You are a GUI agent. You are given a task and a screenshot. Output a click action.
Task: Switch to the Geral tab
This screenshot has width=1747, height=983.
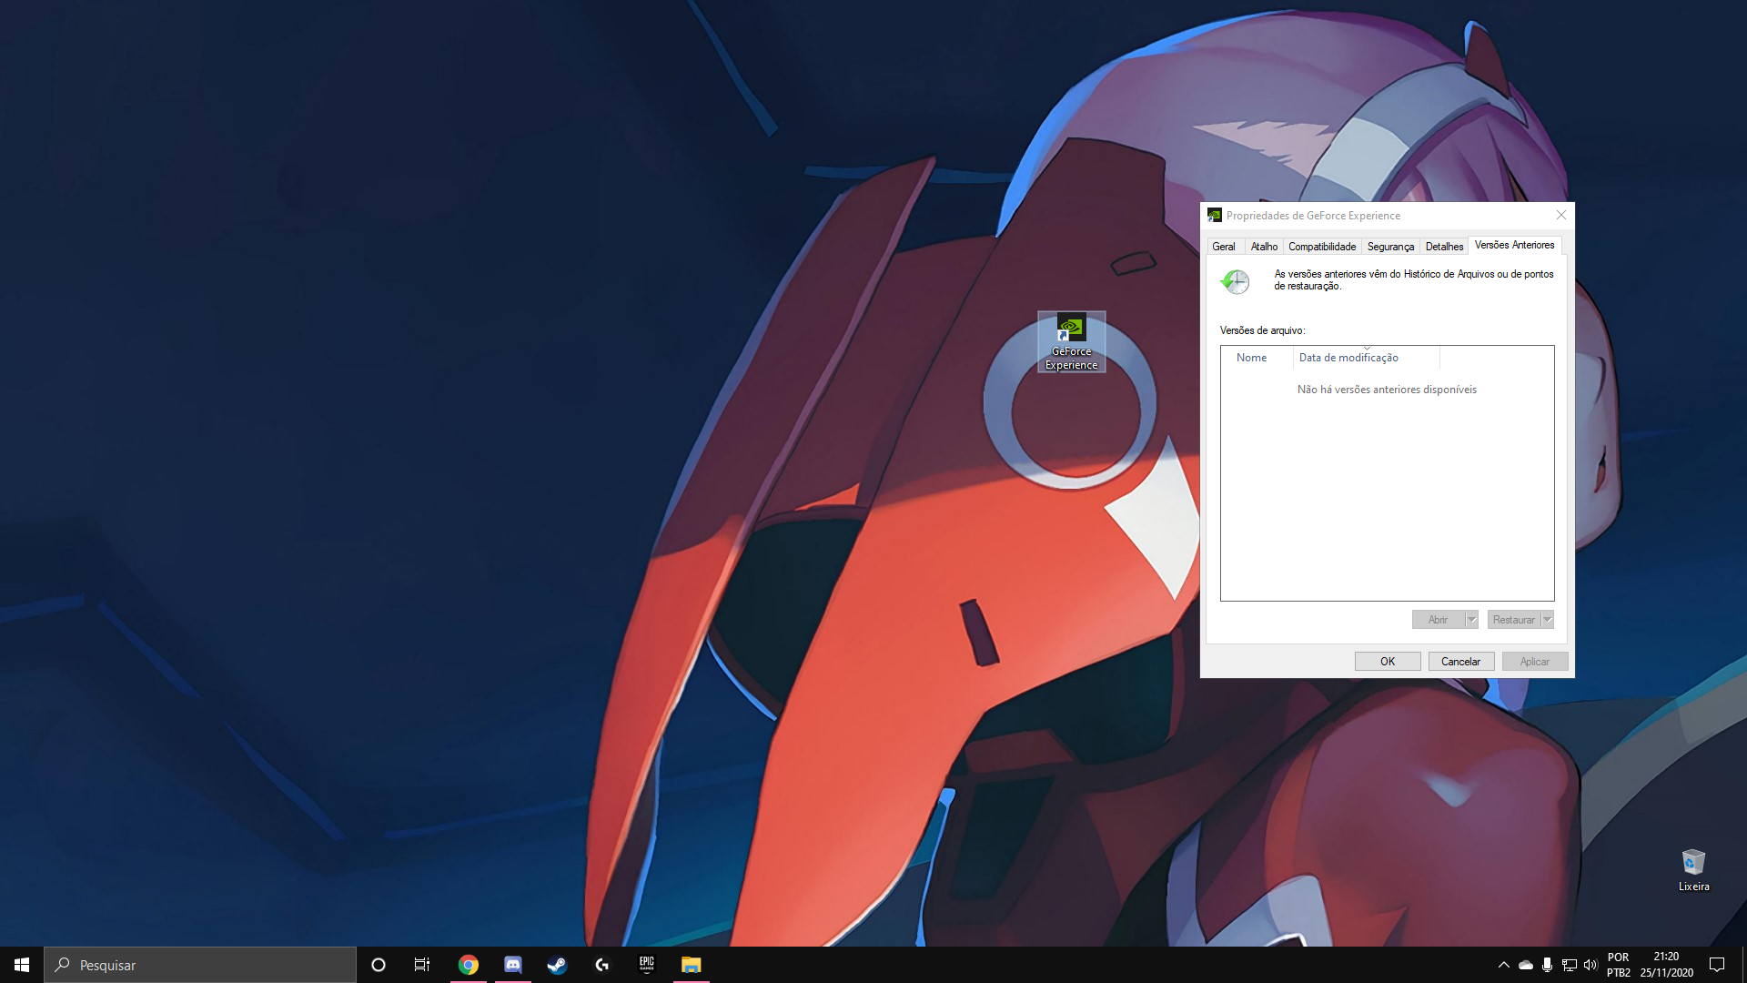[x=1224, y=247]
